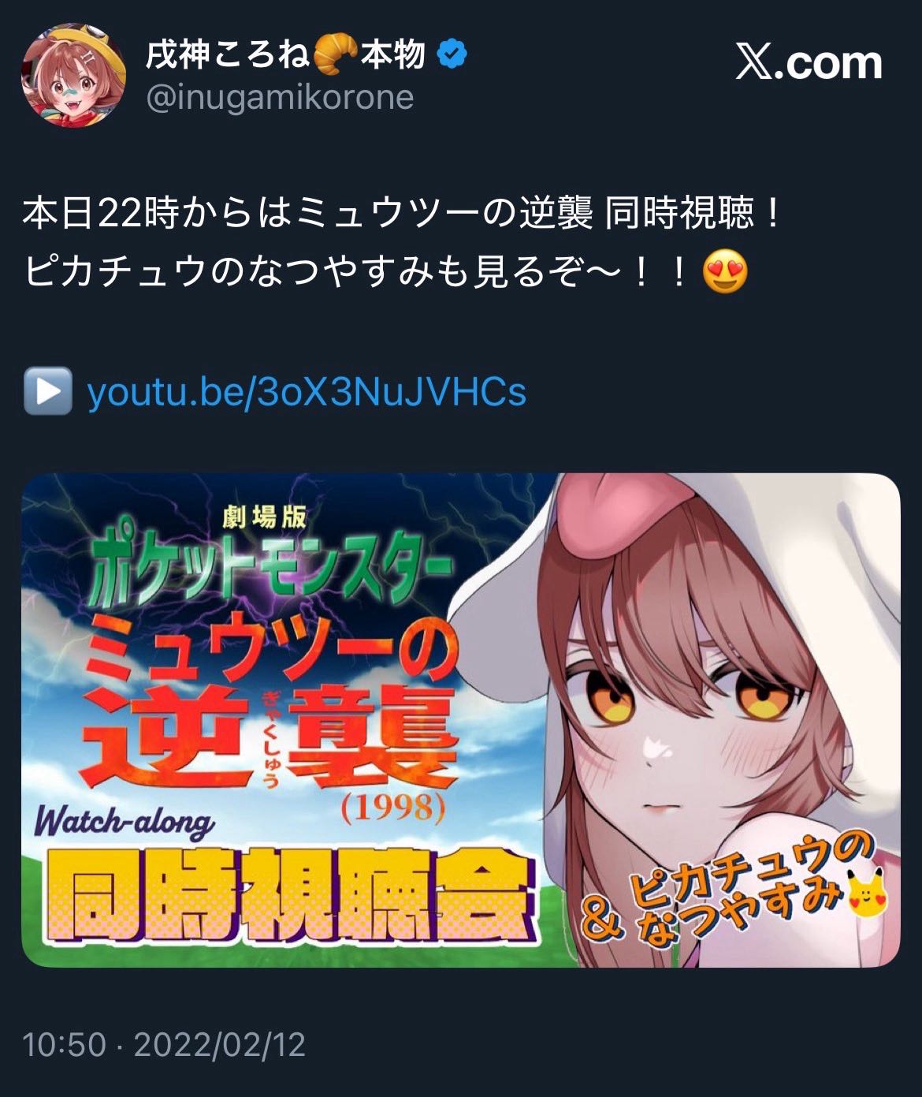Open Inugami Korone's profile avatar

(x=73, y=75)
